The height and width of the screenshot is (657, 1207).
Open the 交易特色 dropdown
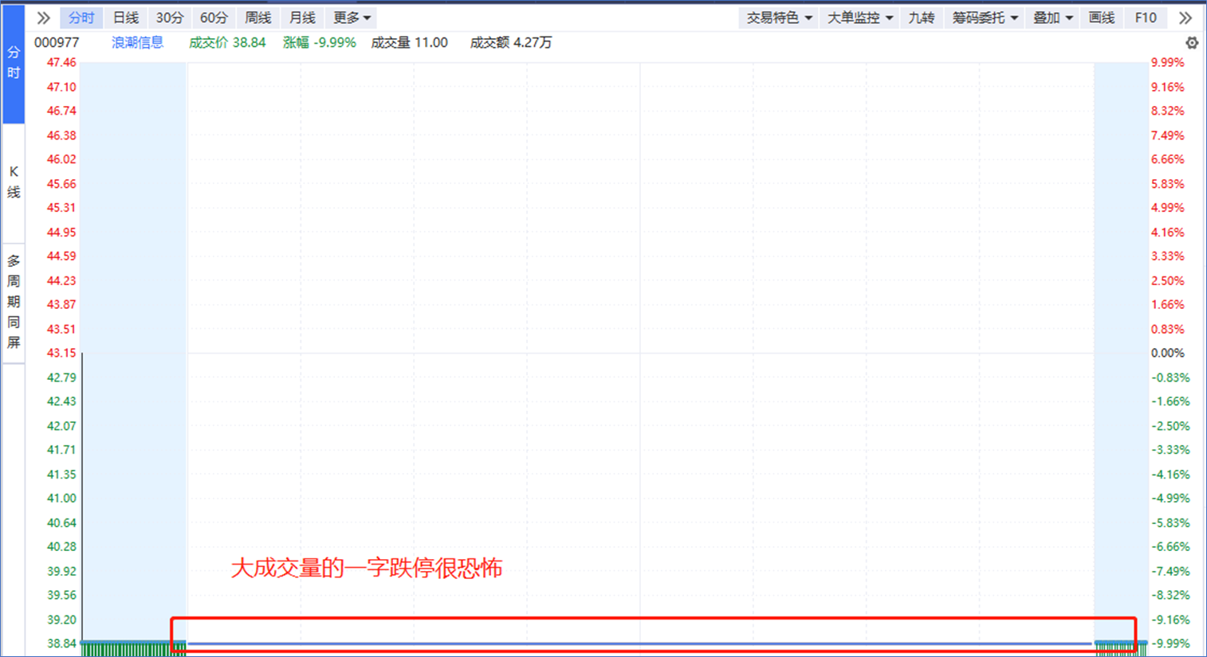(x=779, y=18)
